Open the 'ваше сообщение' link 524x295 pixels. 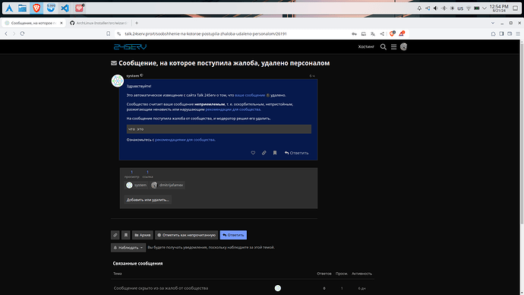(x=250, y=95)
